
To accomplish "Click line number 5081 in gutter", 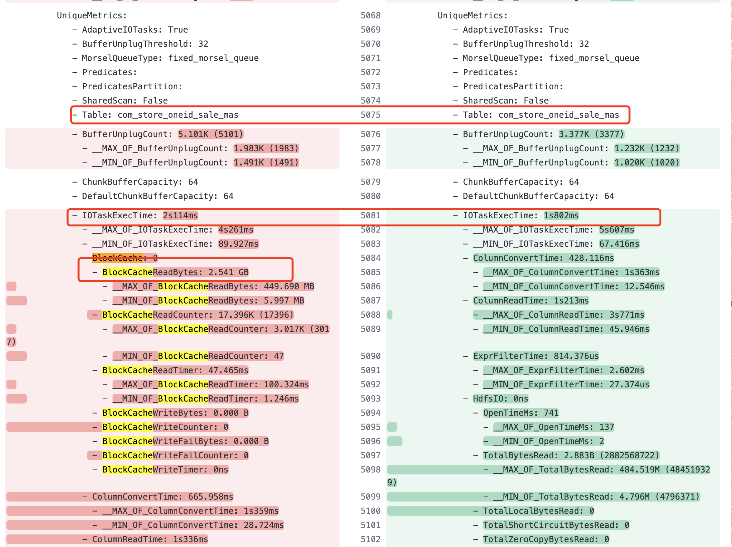I will [x=370, y=215].
